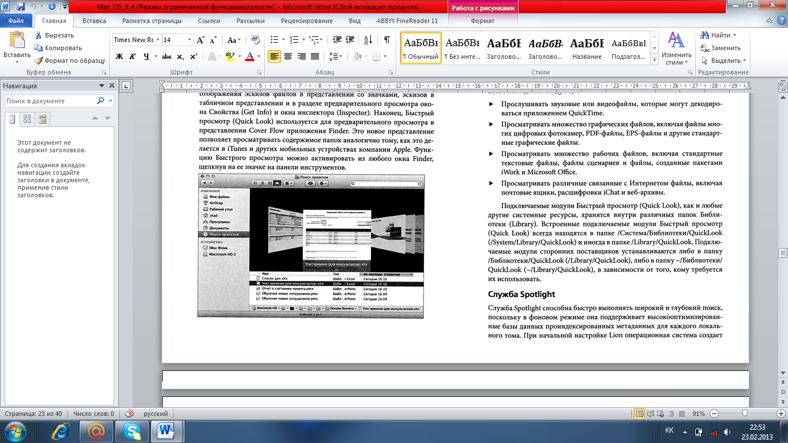
Task: Increase font size with the Grow Font icon
Action: click(200, 40)
